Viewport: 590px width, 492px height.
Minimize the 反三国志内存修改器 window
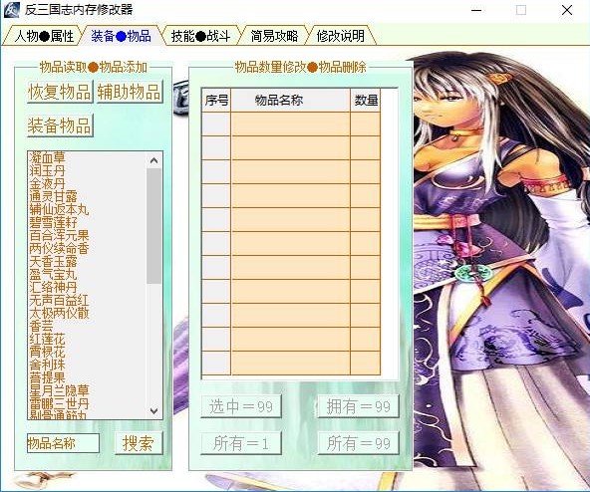tap(476, 10)
